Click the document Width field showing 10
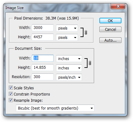Screen dimensions: 133x122 [43, 58]
